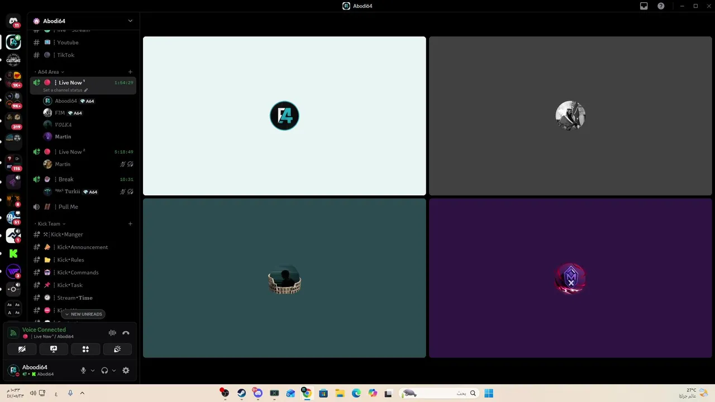
Task: Open Discord direct messages home icon
Action: click(13, 21)
